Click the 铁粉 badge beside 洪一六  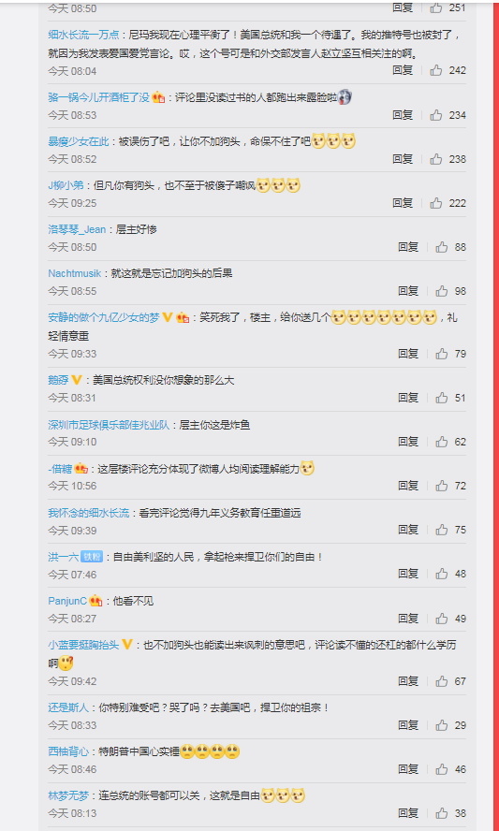point(91,557)
